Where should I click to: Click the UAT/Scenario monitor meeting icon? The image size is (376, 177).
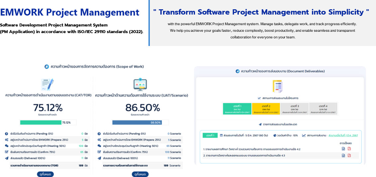point(140,84)
